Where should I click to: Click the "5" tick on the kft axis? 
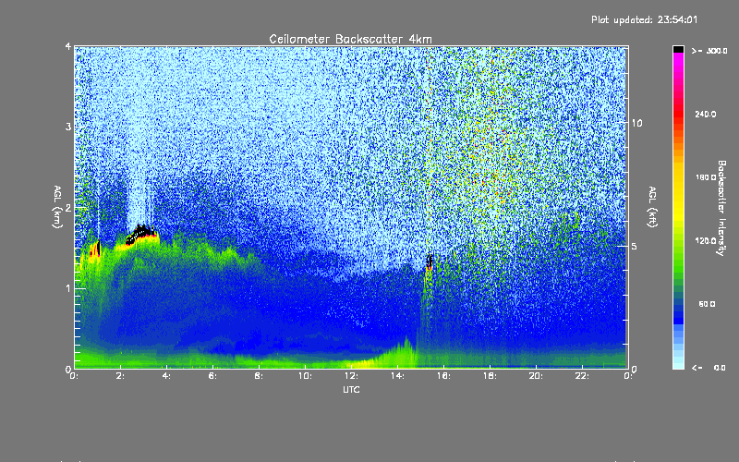click(x=635, y=246)
